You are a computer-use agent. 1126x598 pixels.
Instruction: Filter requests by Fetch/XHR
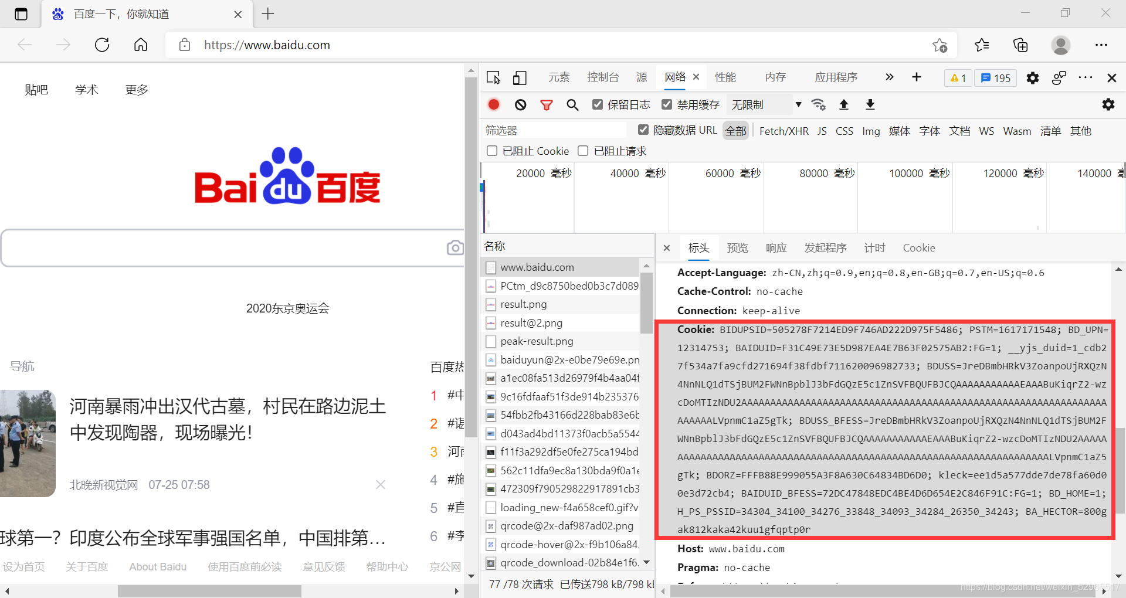pyautogui.click(x=784, y=131)
